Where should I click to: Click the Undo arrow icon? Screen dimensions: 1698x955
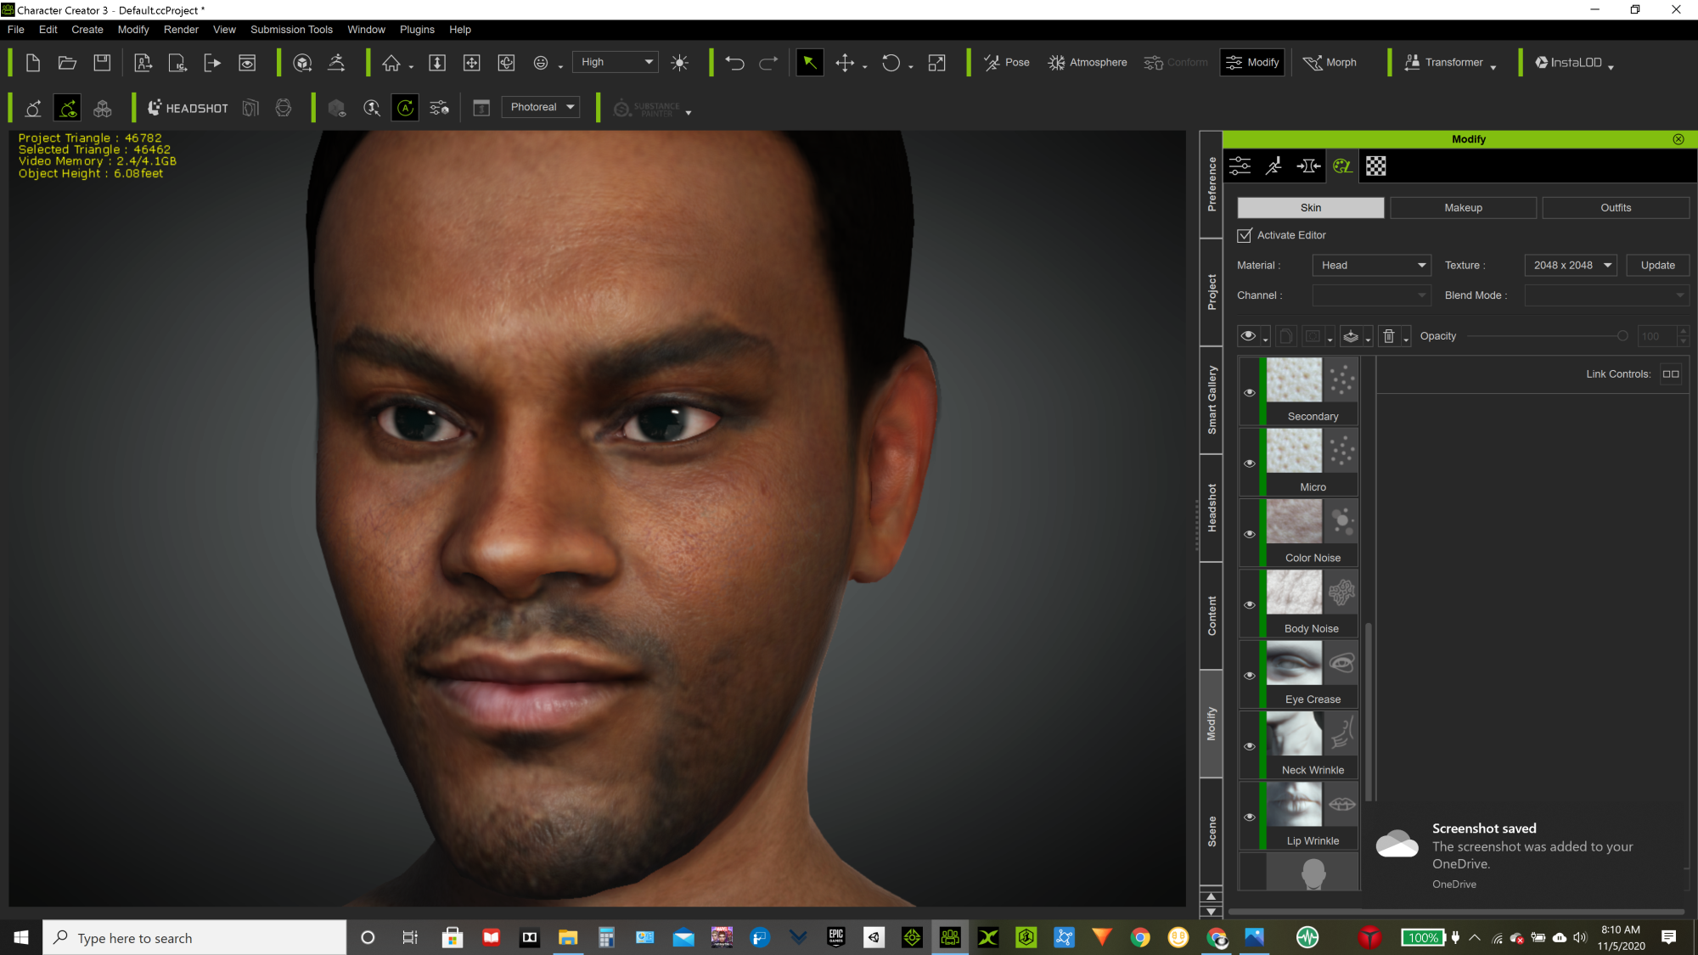tap(734, 63)
